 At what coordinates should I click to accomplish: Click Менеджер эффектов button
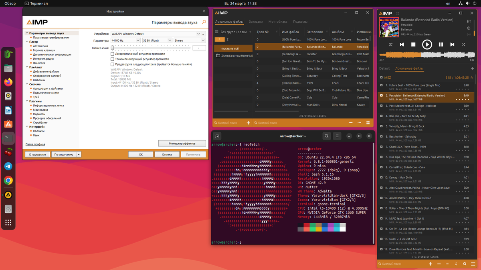click(x=182, y=143)
